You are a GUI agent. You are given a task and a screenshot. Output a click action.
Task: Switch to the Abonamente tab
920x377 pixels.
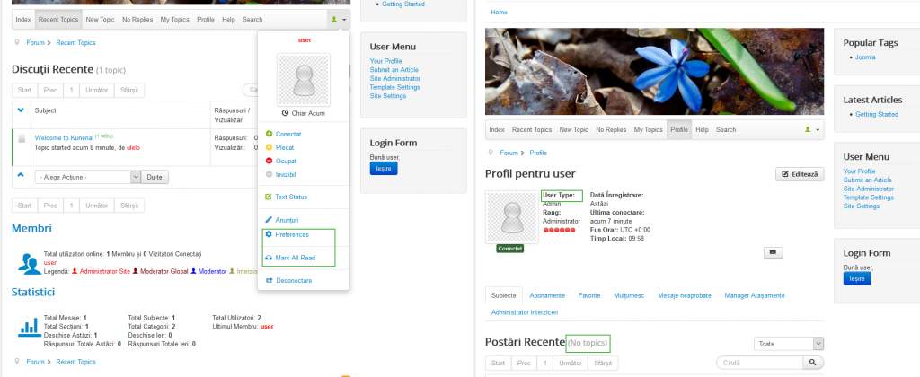click(x=547, y=295)
